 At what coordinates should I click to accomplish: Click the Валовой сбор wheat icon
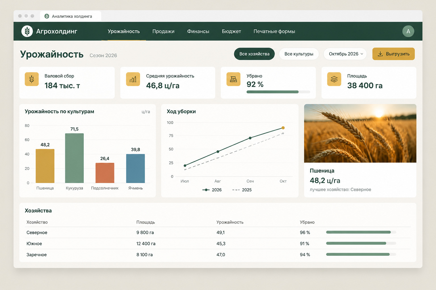[32, 79]
